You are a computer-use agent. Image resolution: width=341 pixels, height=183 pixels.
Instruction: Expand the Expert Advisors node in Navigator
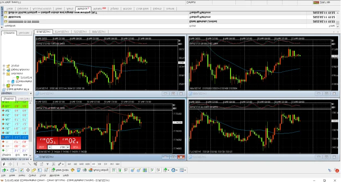4,70
